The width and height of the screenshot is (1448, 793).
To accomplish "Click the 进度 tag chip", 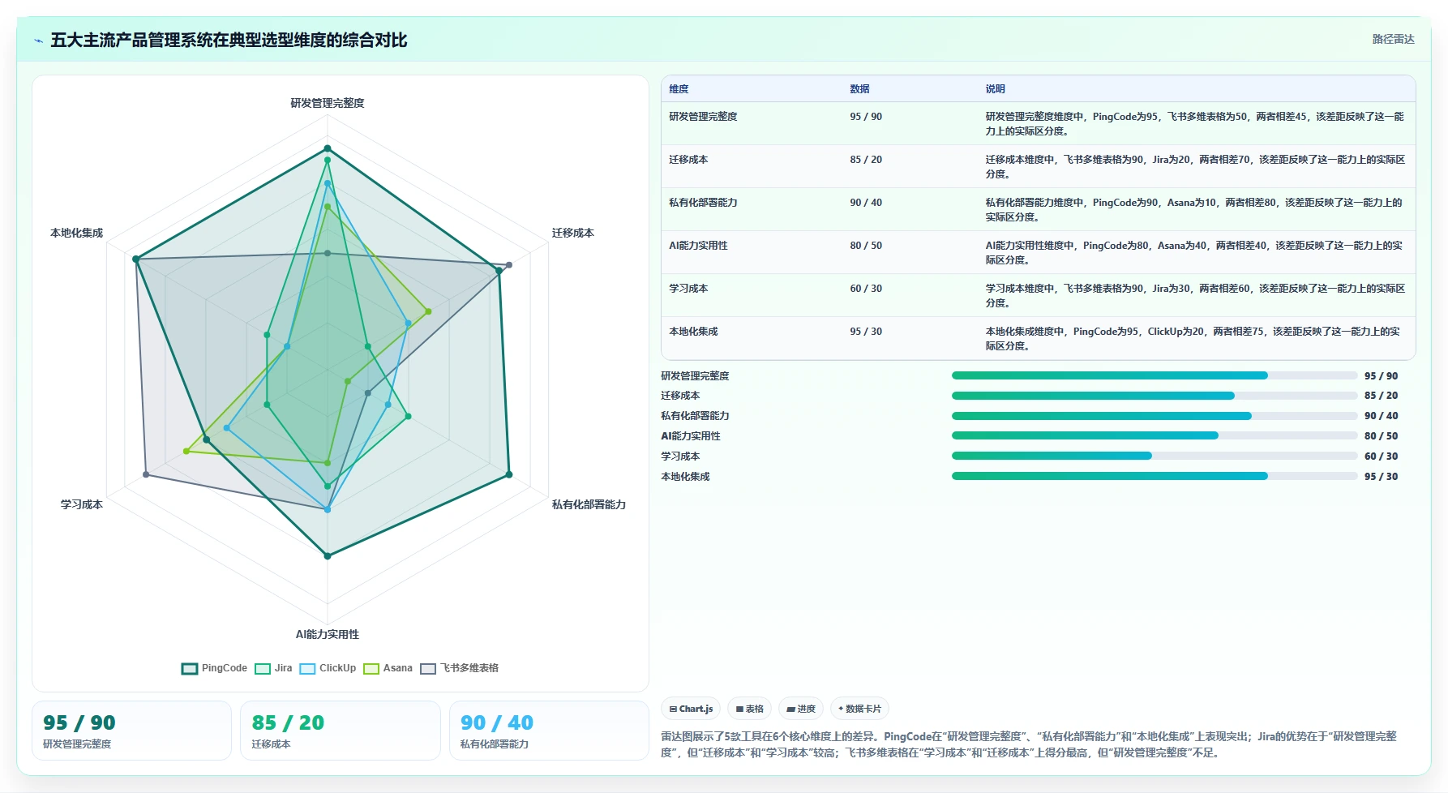I will (x=801, y=709).
